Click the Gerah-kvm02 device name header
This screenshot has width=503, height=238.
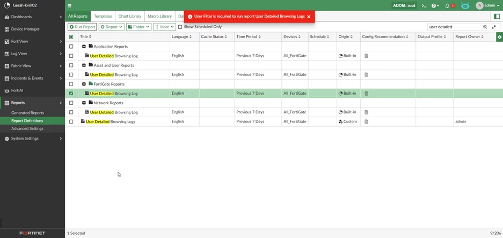pyautogui.click(x=25, y=5)
